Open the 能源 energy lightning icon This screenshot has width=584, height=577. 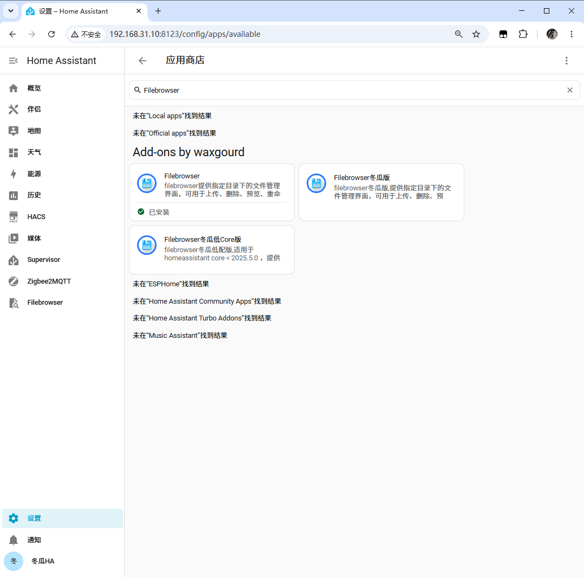point(14,174)
